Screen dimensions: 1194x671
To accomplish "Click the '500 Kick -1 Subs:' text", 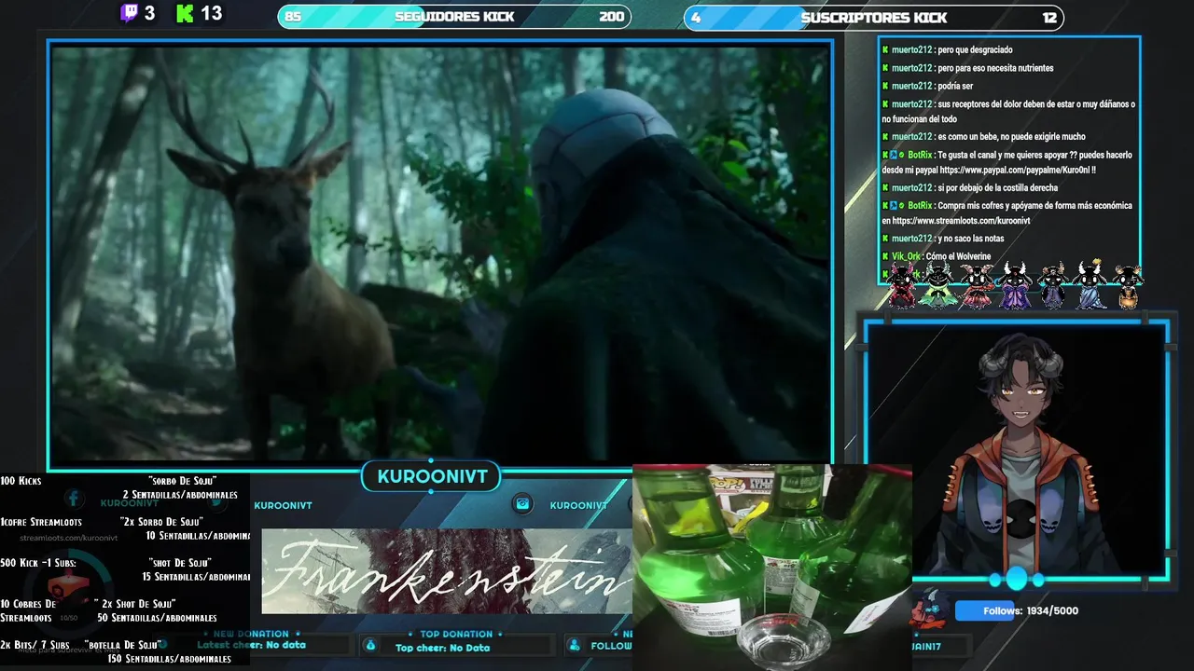I will [x=37, y=563].
